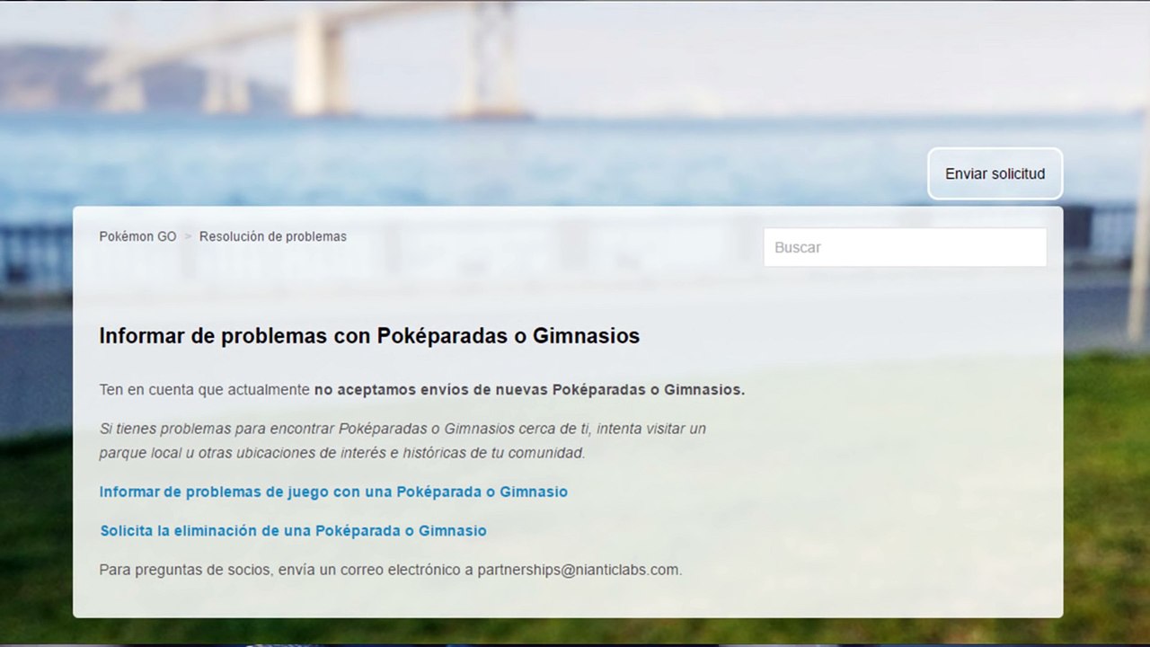Open the Pokémon GO breadcrumb link
Screen dimensions: 1150x647
tap(137, 236)
